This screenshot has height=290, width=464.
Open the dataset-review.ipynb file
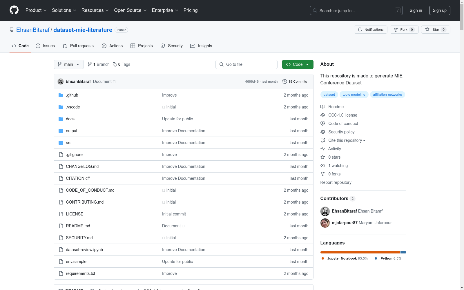84,250
